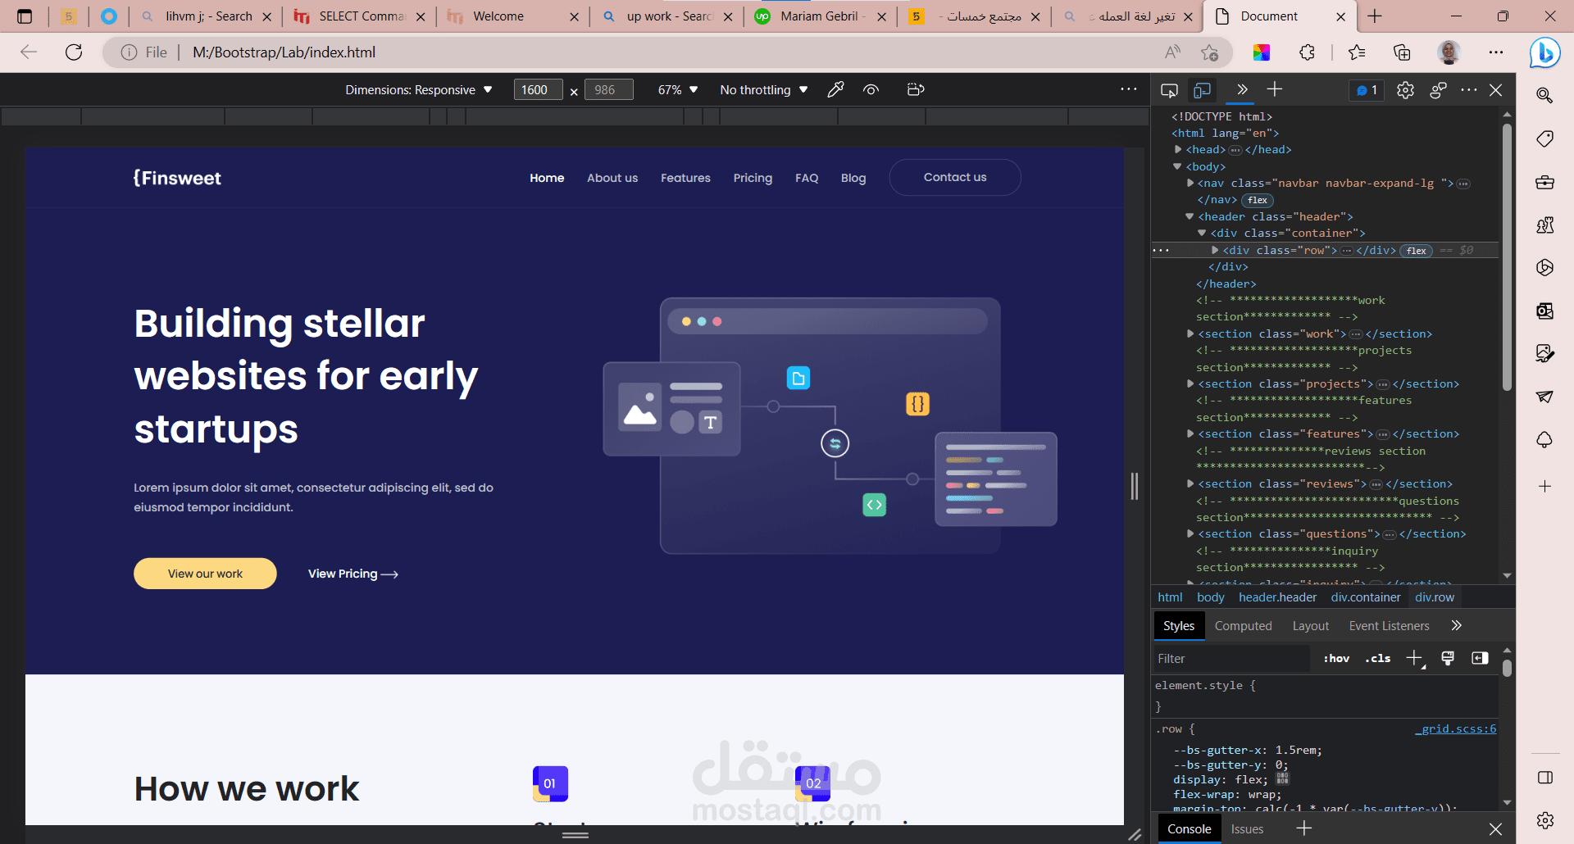Click the viewport height field showing 986
Image resolution: width=1574 pixels, height=844 pixels.
tap(608, 89)
